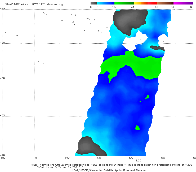Click the color bar label "5"
The height and width of the screenshot is (172, 196).
[x=97, y=7]
